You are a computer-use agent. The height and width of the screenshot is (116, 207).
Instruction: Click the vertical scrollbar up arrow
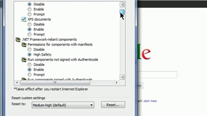click(x=122, y=5)
